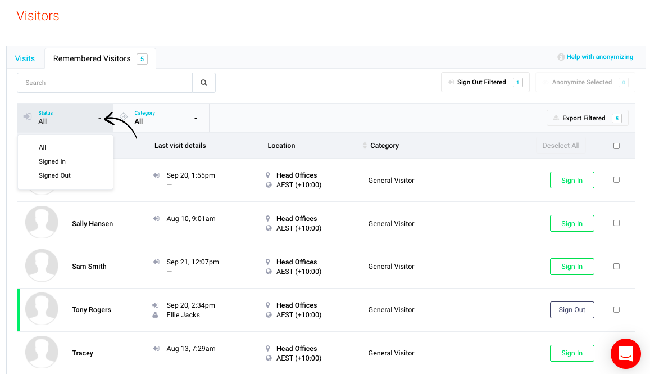This screenshot has width=650, height=374.
Task: Click Sam Smith's avatar picture
Action: coord(42,265)
